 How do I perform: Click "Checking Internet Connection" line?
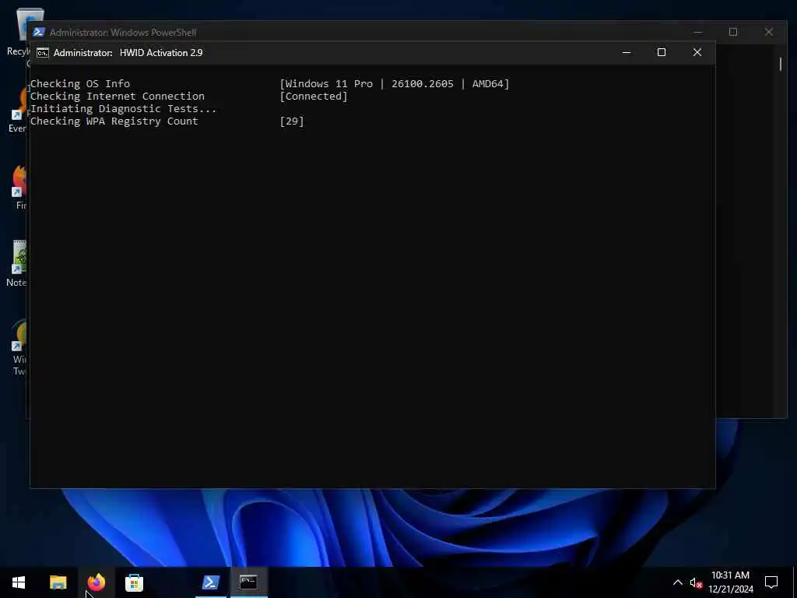[x=117, y=96]
